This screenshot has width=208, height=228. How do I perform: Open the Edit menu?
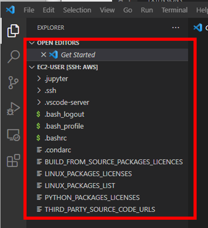[x=49, y=10]
